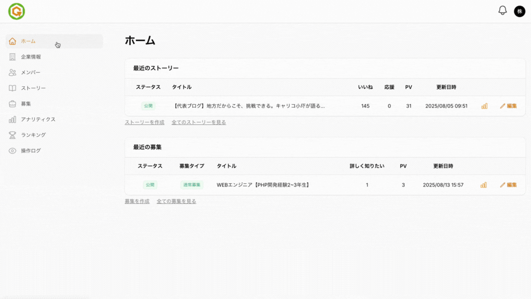Open 全てのストーリーを見る link

[198, 122]
